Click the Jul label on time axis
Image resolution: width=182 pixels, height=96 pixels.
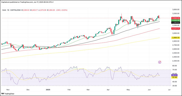point(169,90)
